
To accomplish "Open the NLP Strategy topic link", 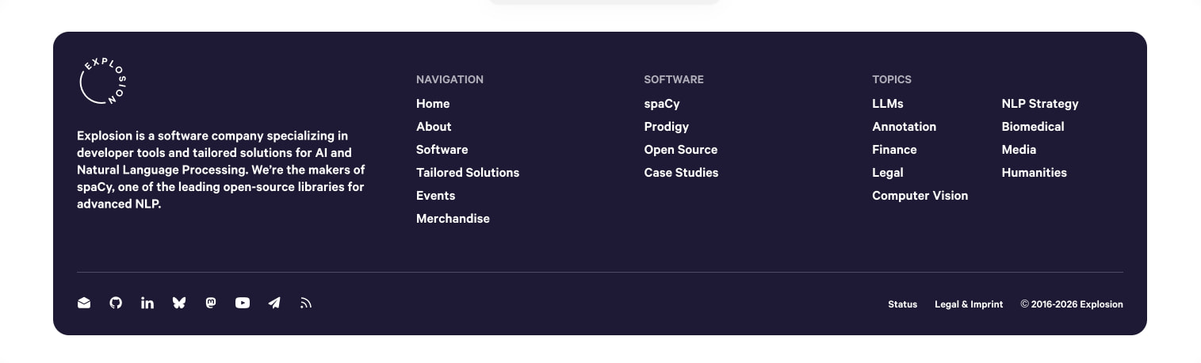I will 1040,104.
